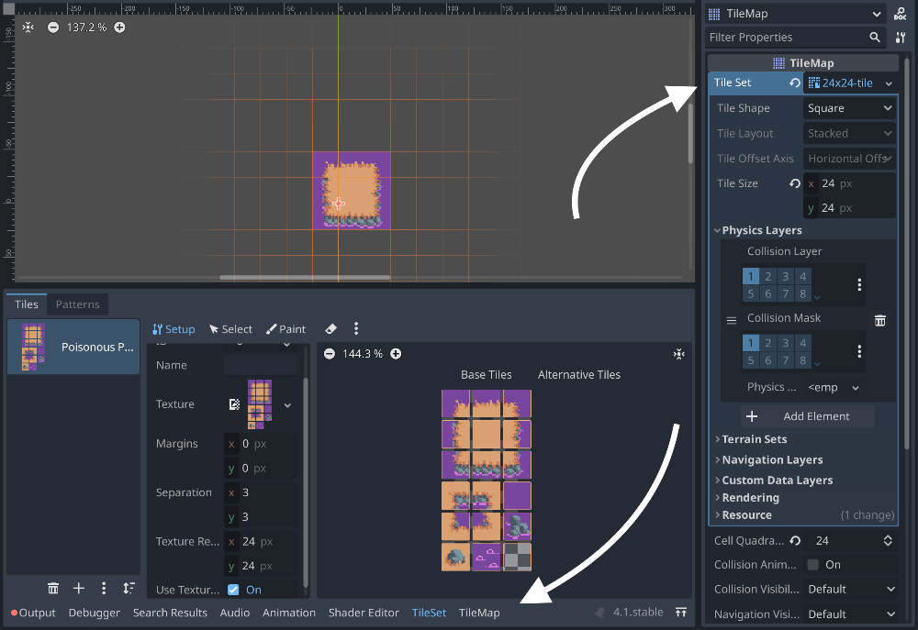The width and height of the screenshot is (918, 630).
Task: Open the TileMap bottom panel tab
Action: (x=479, y=613)
